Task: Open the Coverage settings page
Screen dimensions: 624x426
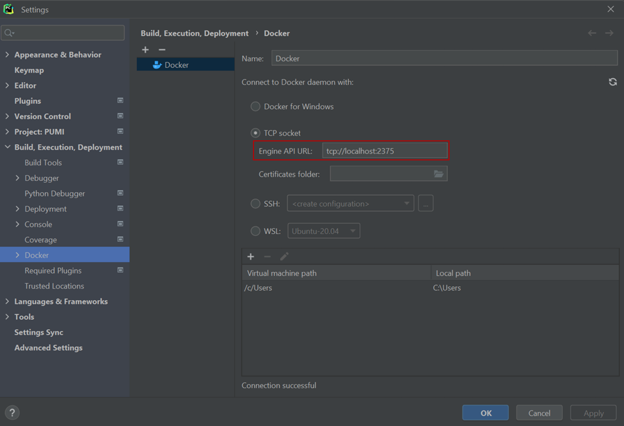Action: pos(40,240)
